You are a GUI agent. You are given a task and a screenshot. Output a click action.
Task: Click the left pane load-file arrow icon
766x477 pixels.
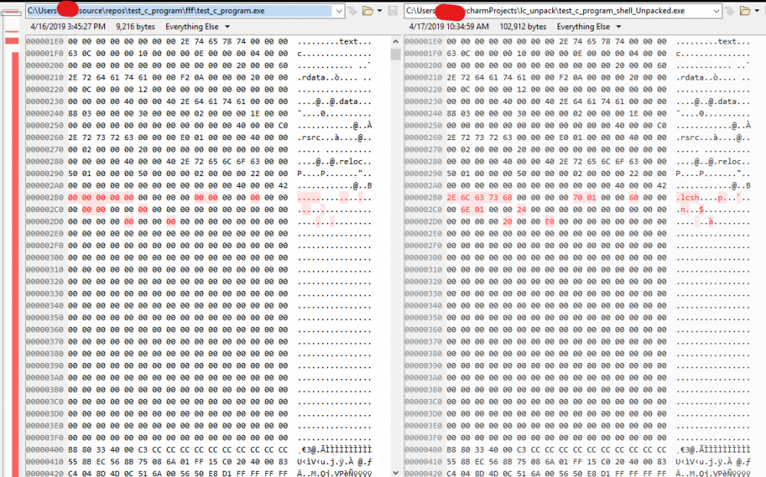[352, 11]
